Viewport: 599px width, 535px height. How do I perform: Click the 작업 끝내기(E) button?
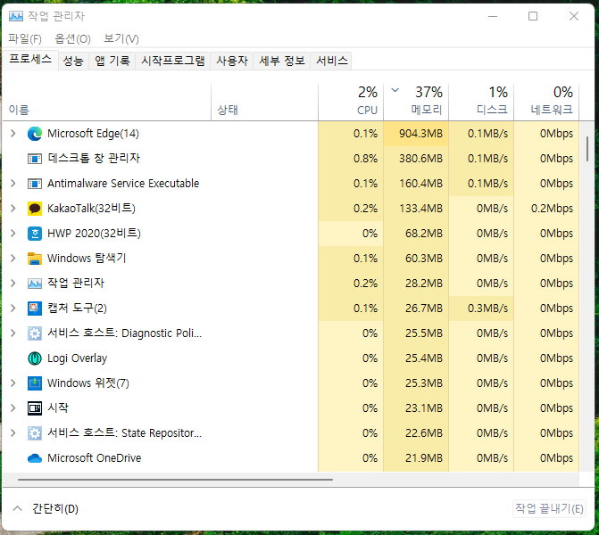549,508
